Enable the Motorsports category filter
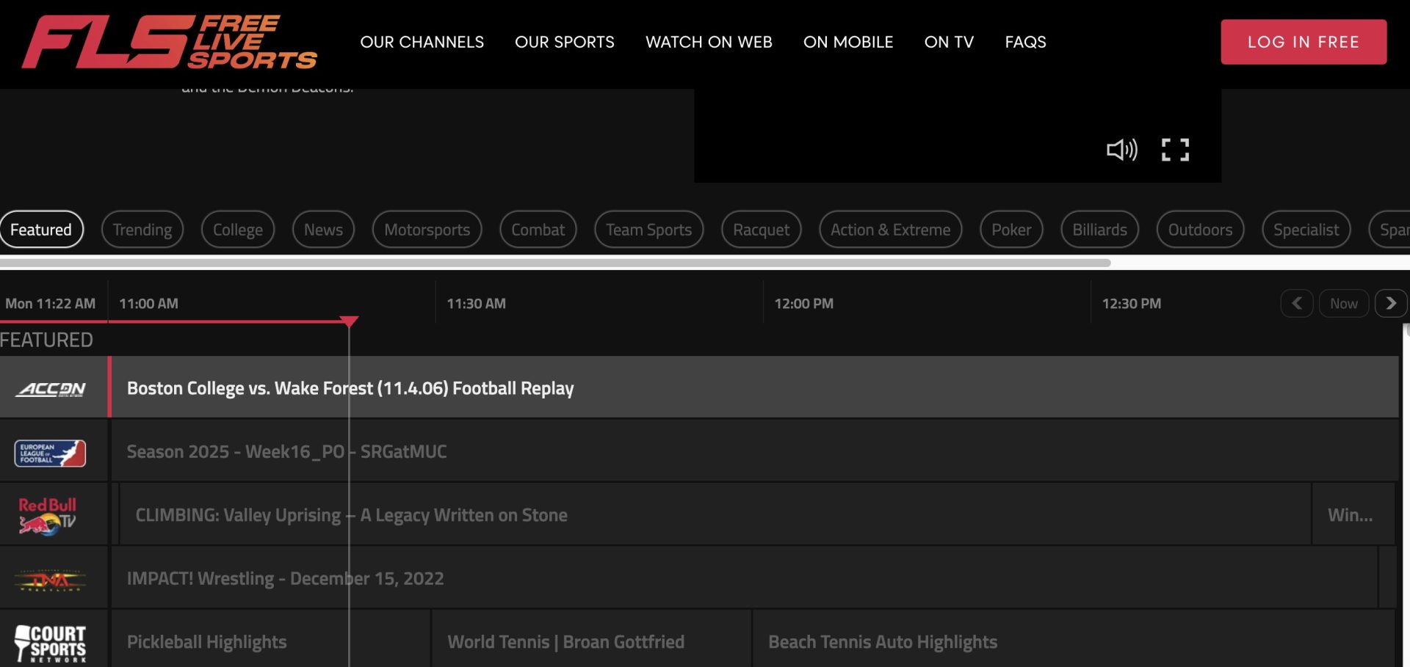Viewport: 1410px width, 667px height. 427,229
